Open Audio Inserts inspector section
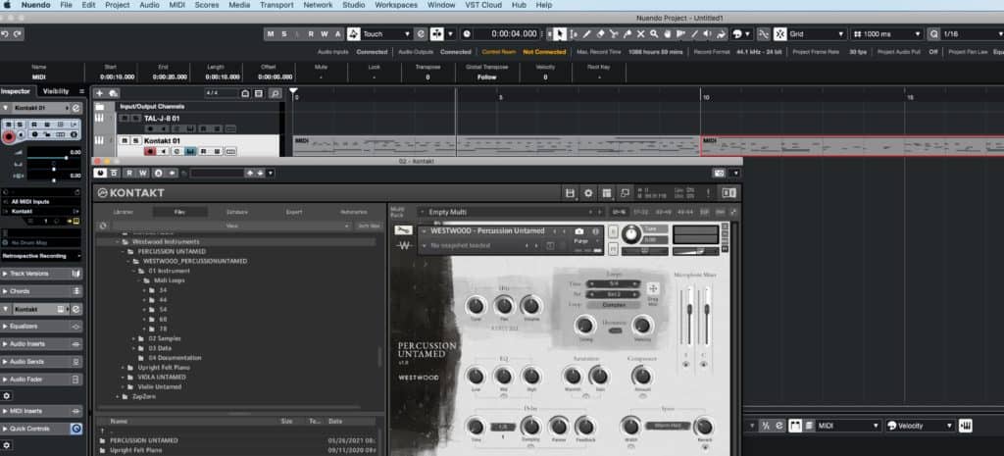This screenshot has height=456, width=1004. coord(41,344)
